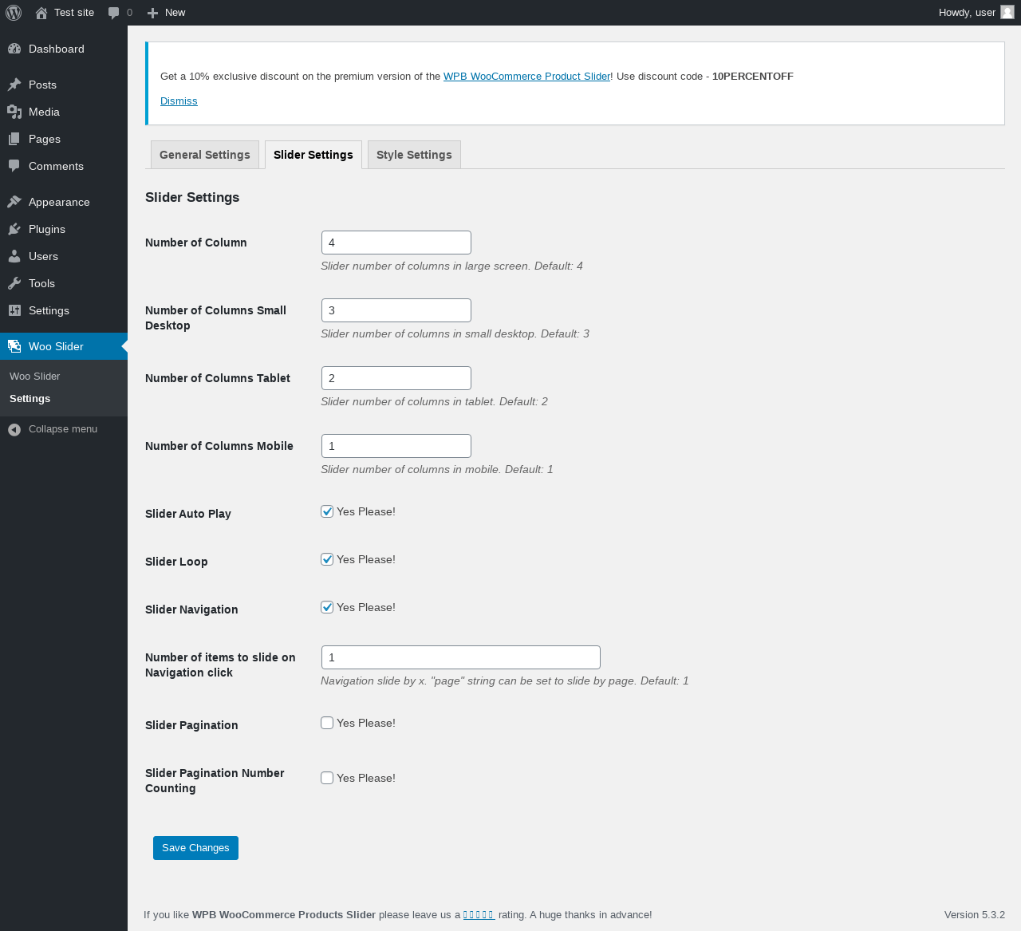Open the Plugins menu label
1021x931 pixels.
coord(47,229)
